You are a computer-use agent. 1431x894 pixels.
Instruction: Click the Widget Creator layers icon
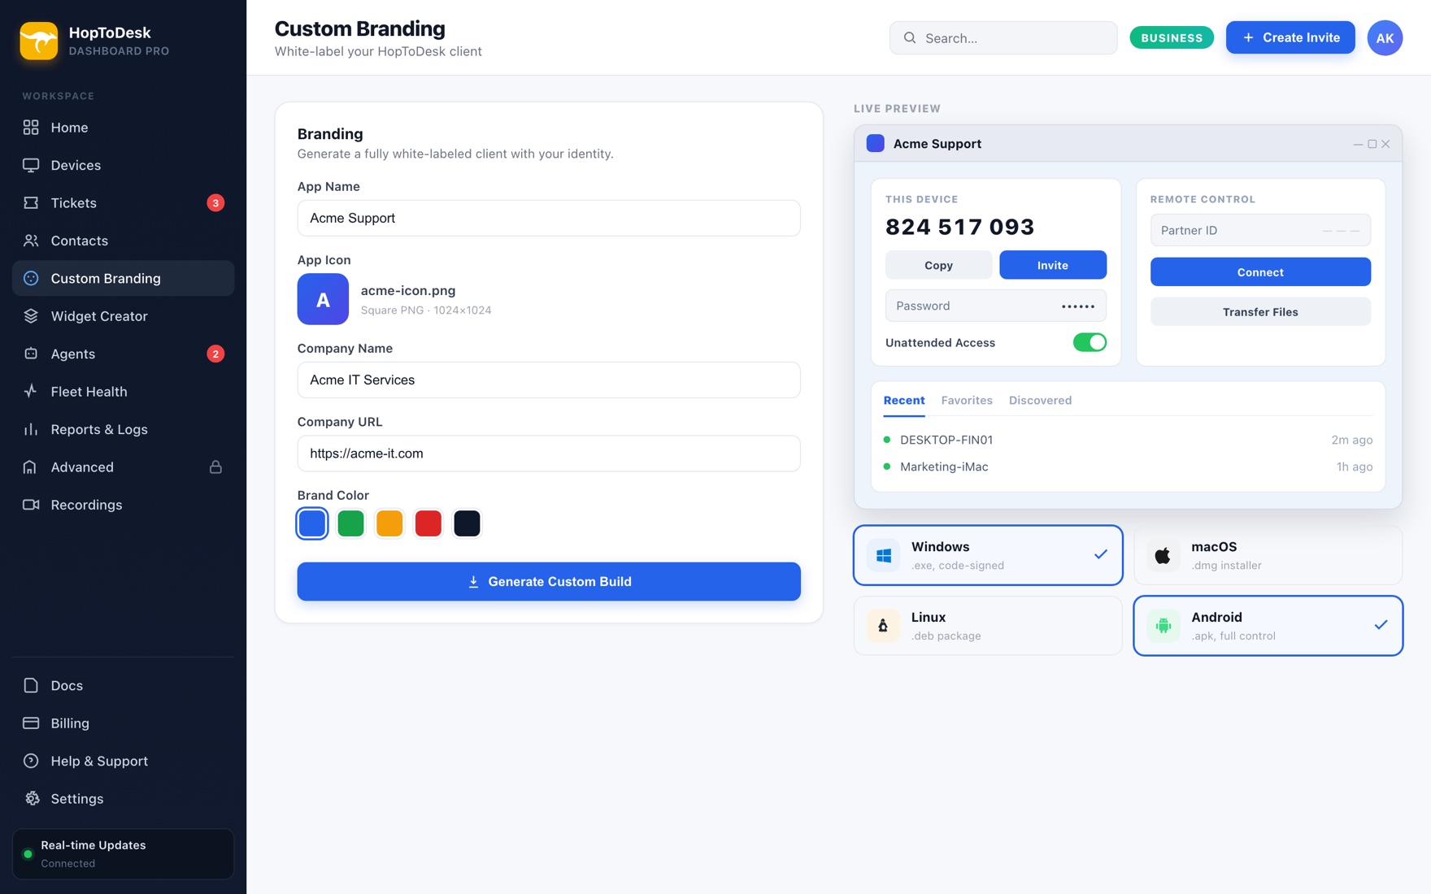[31, 316]
